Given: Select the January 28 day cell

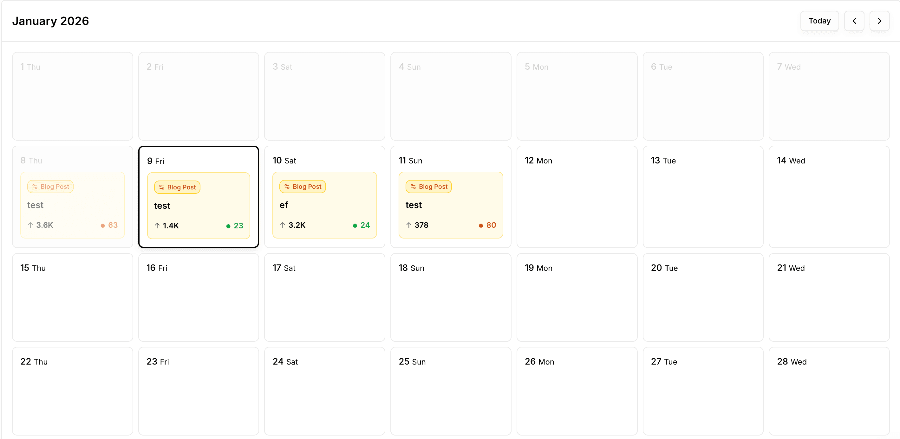Looking at the screenshot, I should coord(830,391).
